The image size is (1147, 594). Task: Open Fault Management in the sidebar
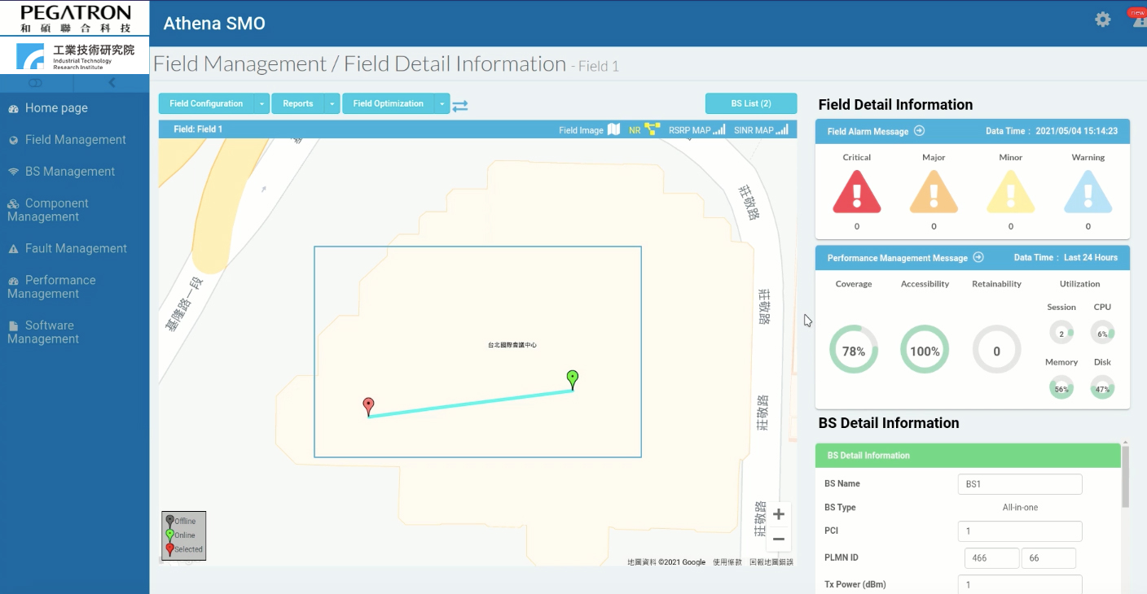coord(75,248)
